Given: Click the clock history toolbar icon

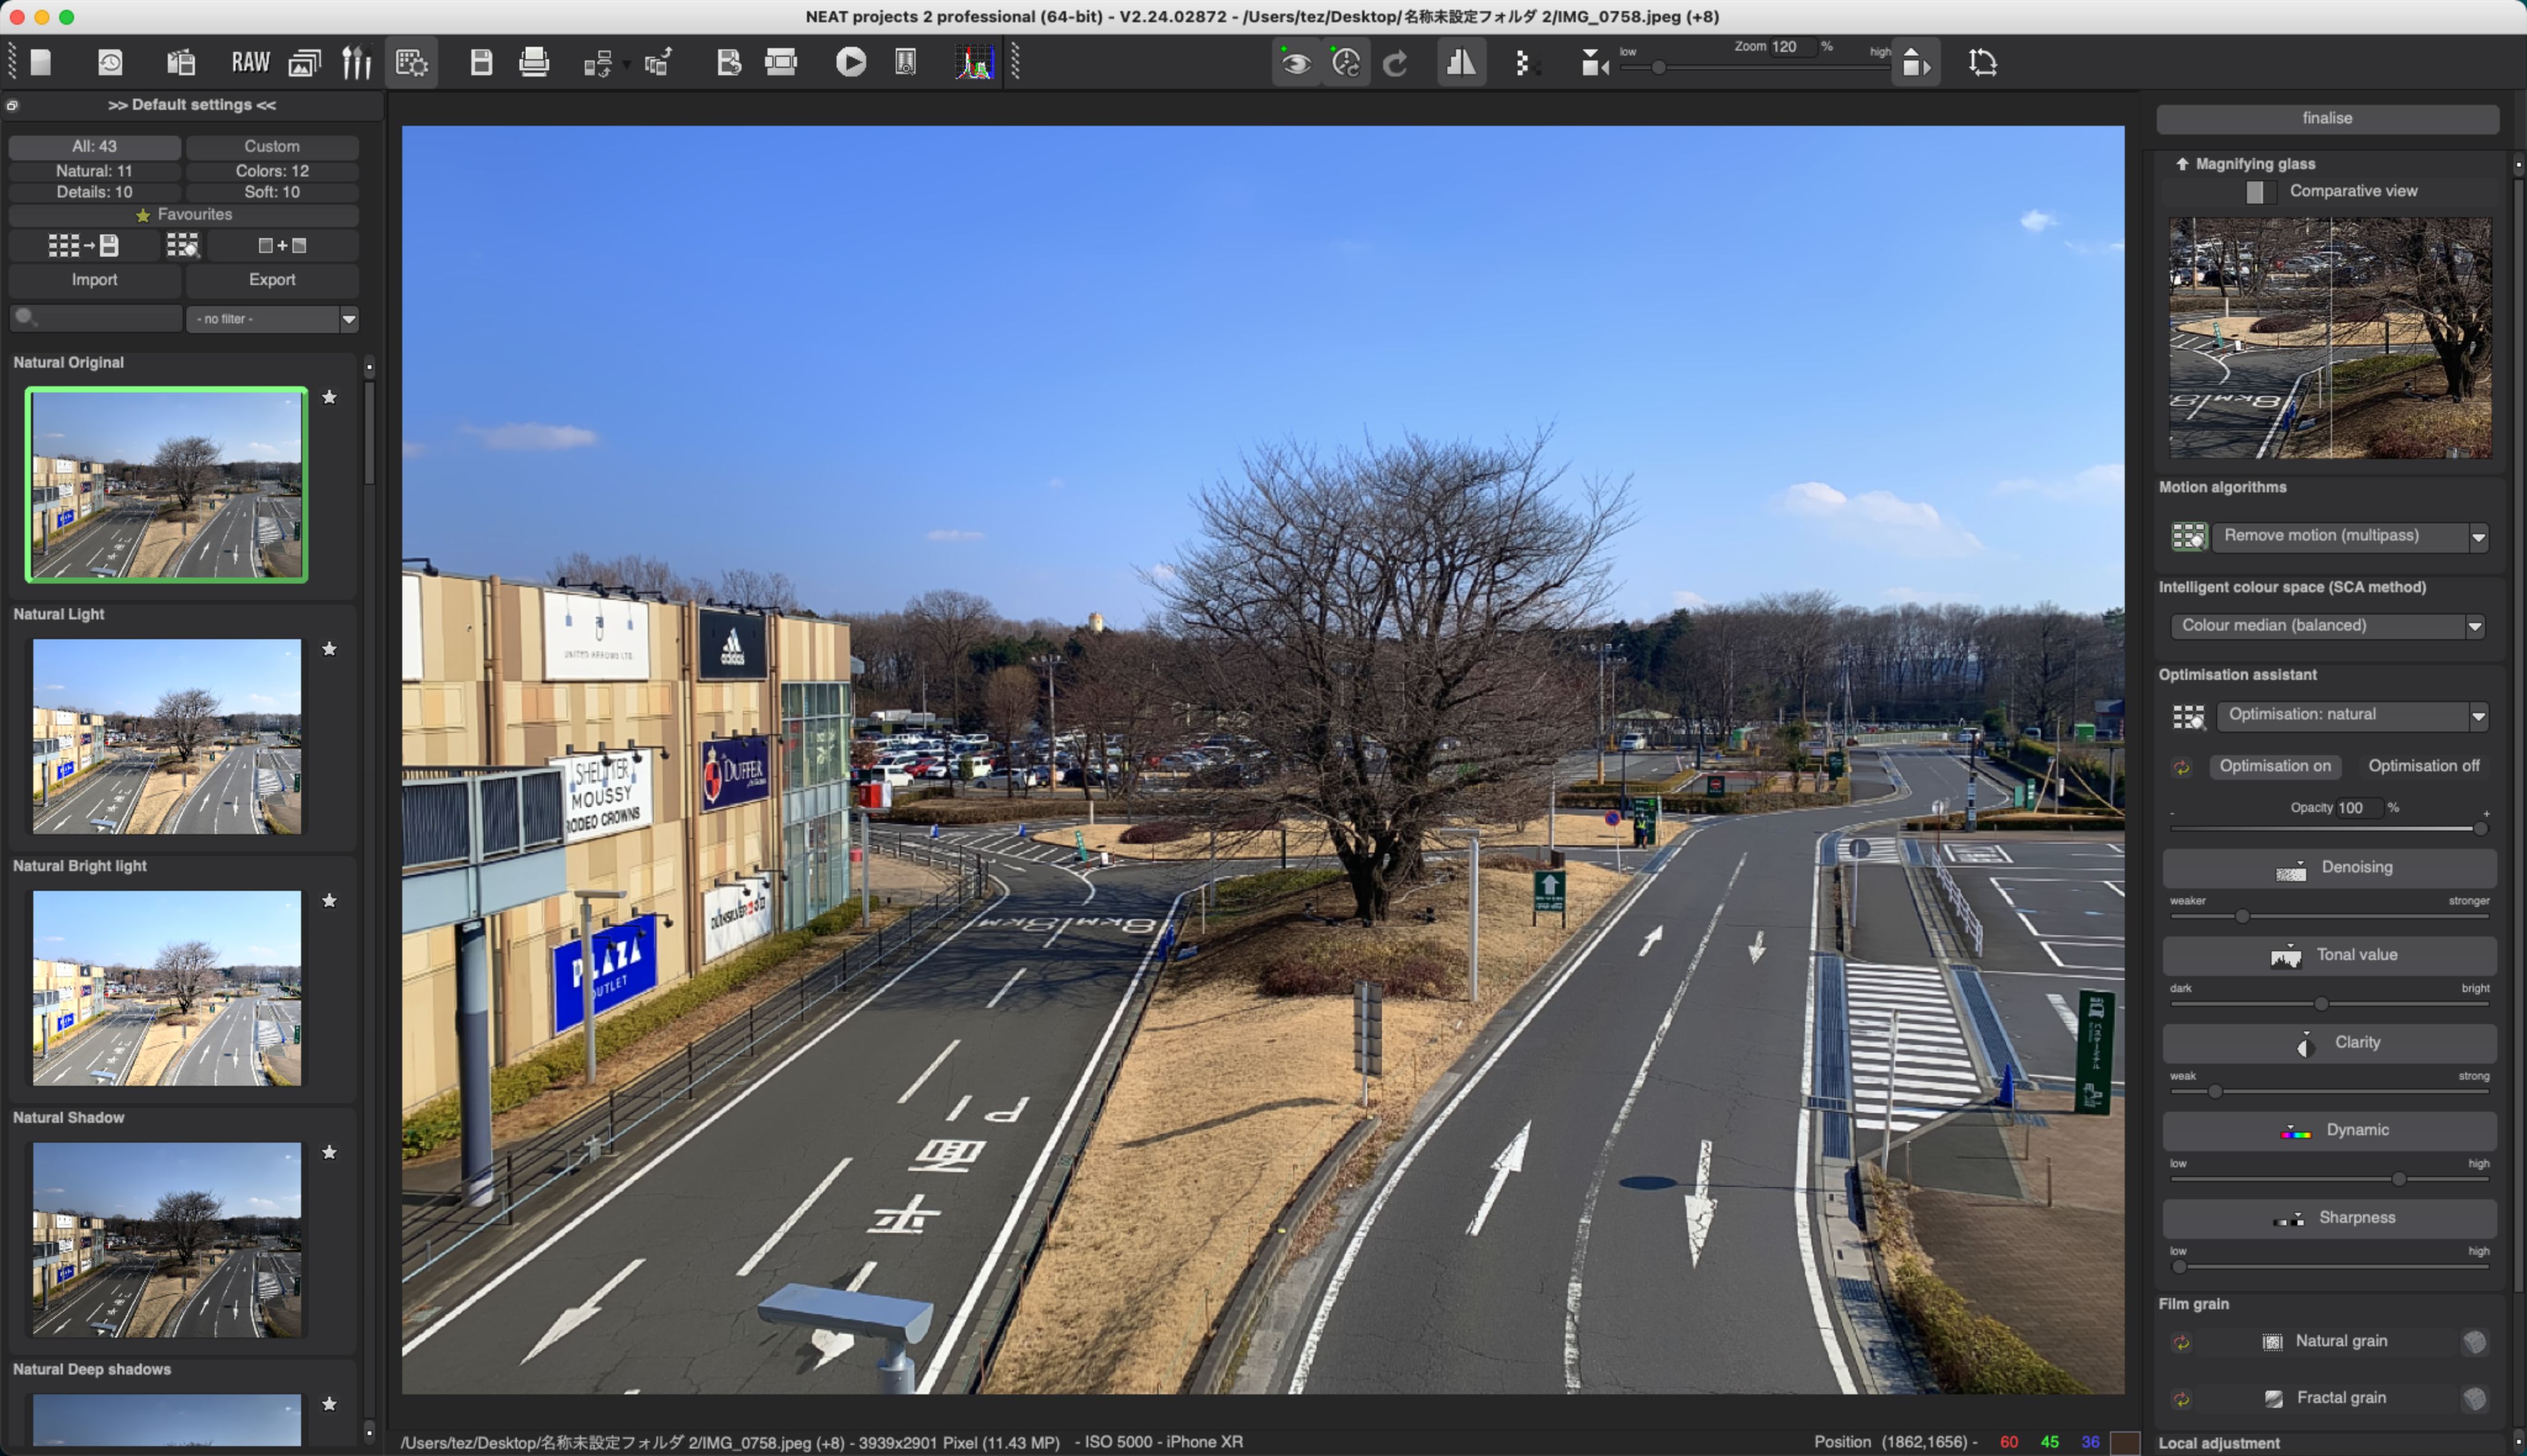Looking at the screenshot, I should (110, 63).
